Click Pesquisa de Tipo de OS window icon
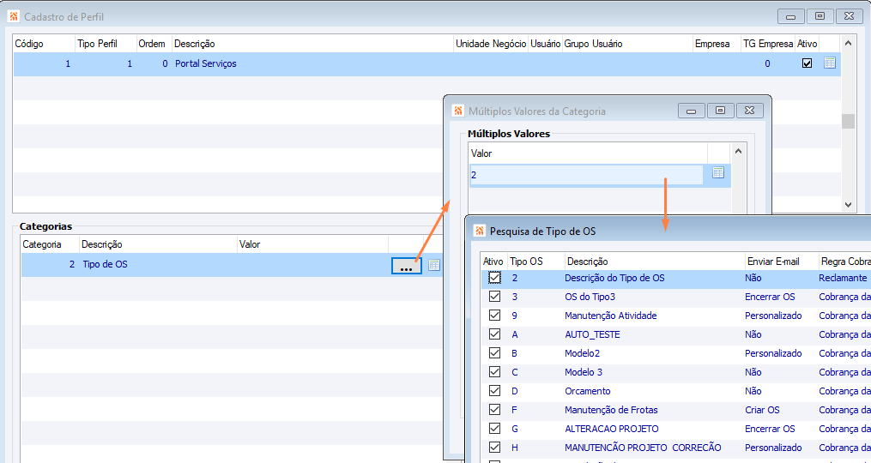 (x=480, y=231)
